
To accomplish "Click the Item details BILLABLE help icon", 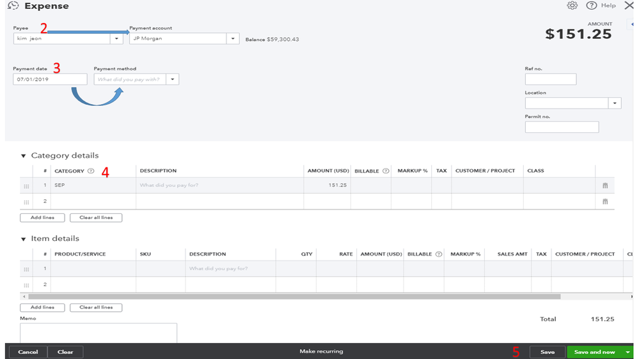I will tap(439, 254).
